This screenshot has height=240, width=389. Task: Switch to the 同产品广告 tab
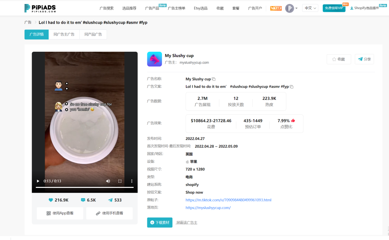(93, 34)
